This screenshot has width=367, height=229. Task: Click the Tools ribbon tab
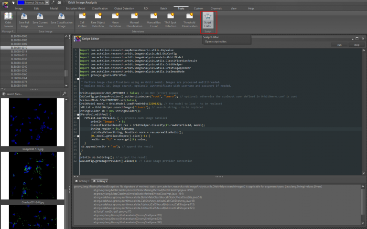[x=181, y=9]
